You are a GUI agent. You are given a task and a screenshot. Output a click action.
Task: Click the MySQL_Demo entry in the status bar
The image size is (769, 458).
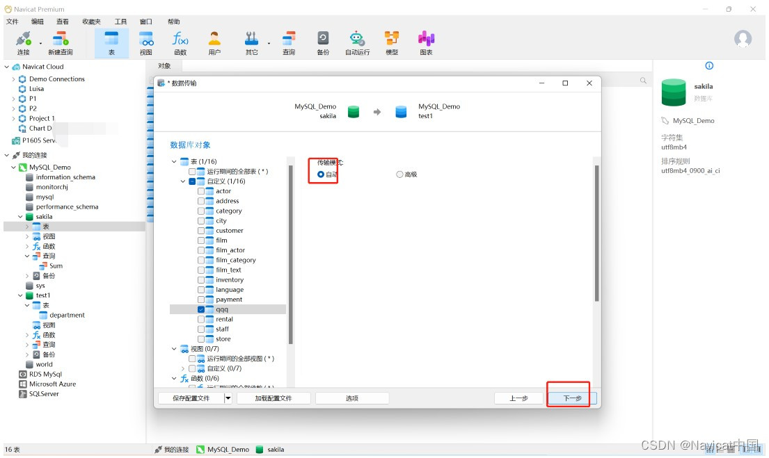[x=223, y=449]
